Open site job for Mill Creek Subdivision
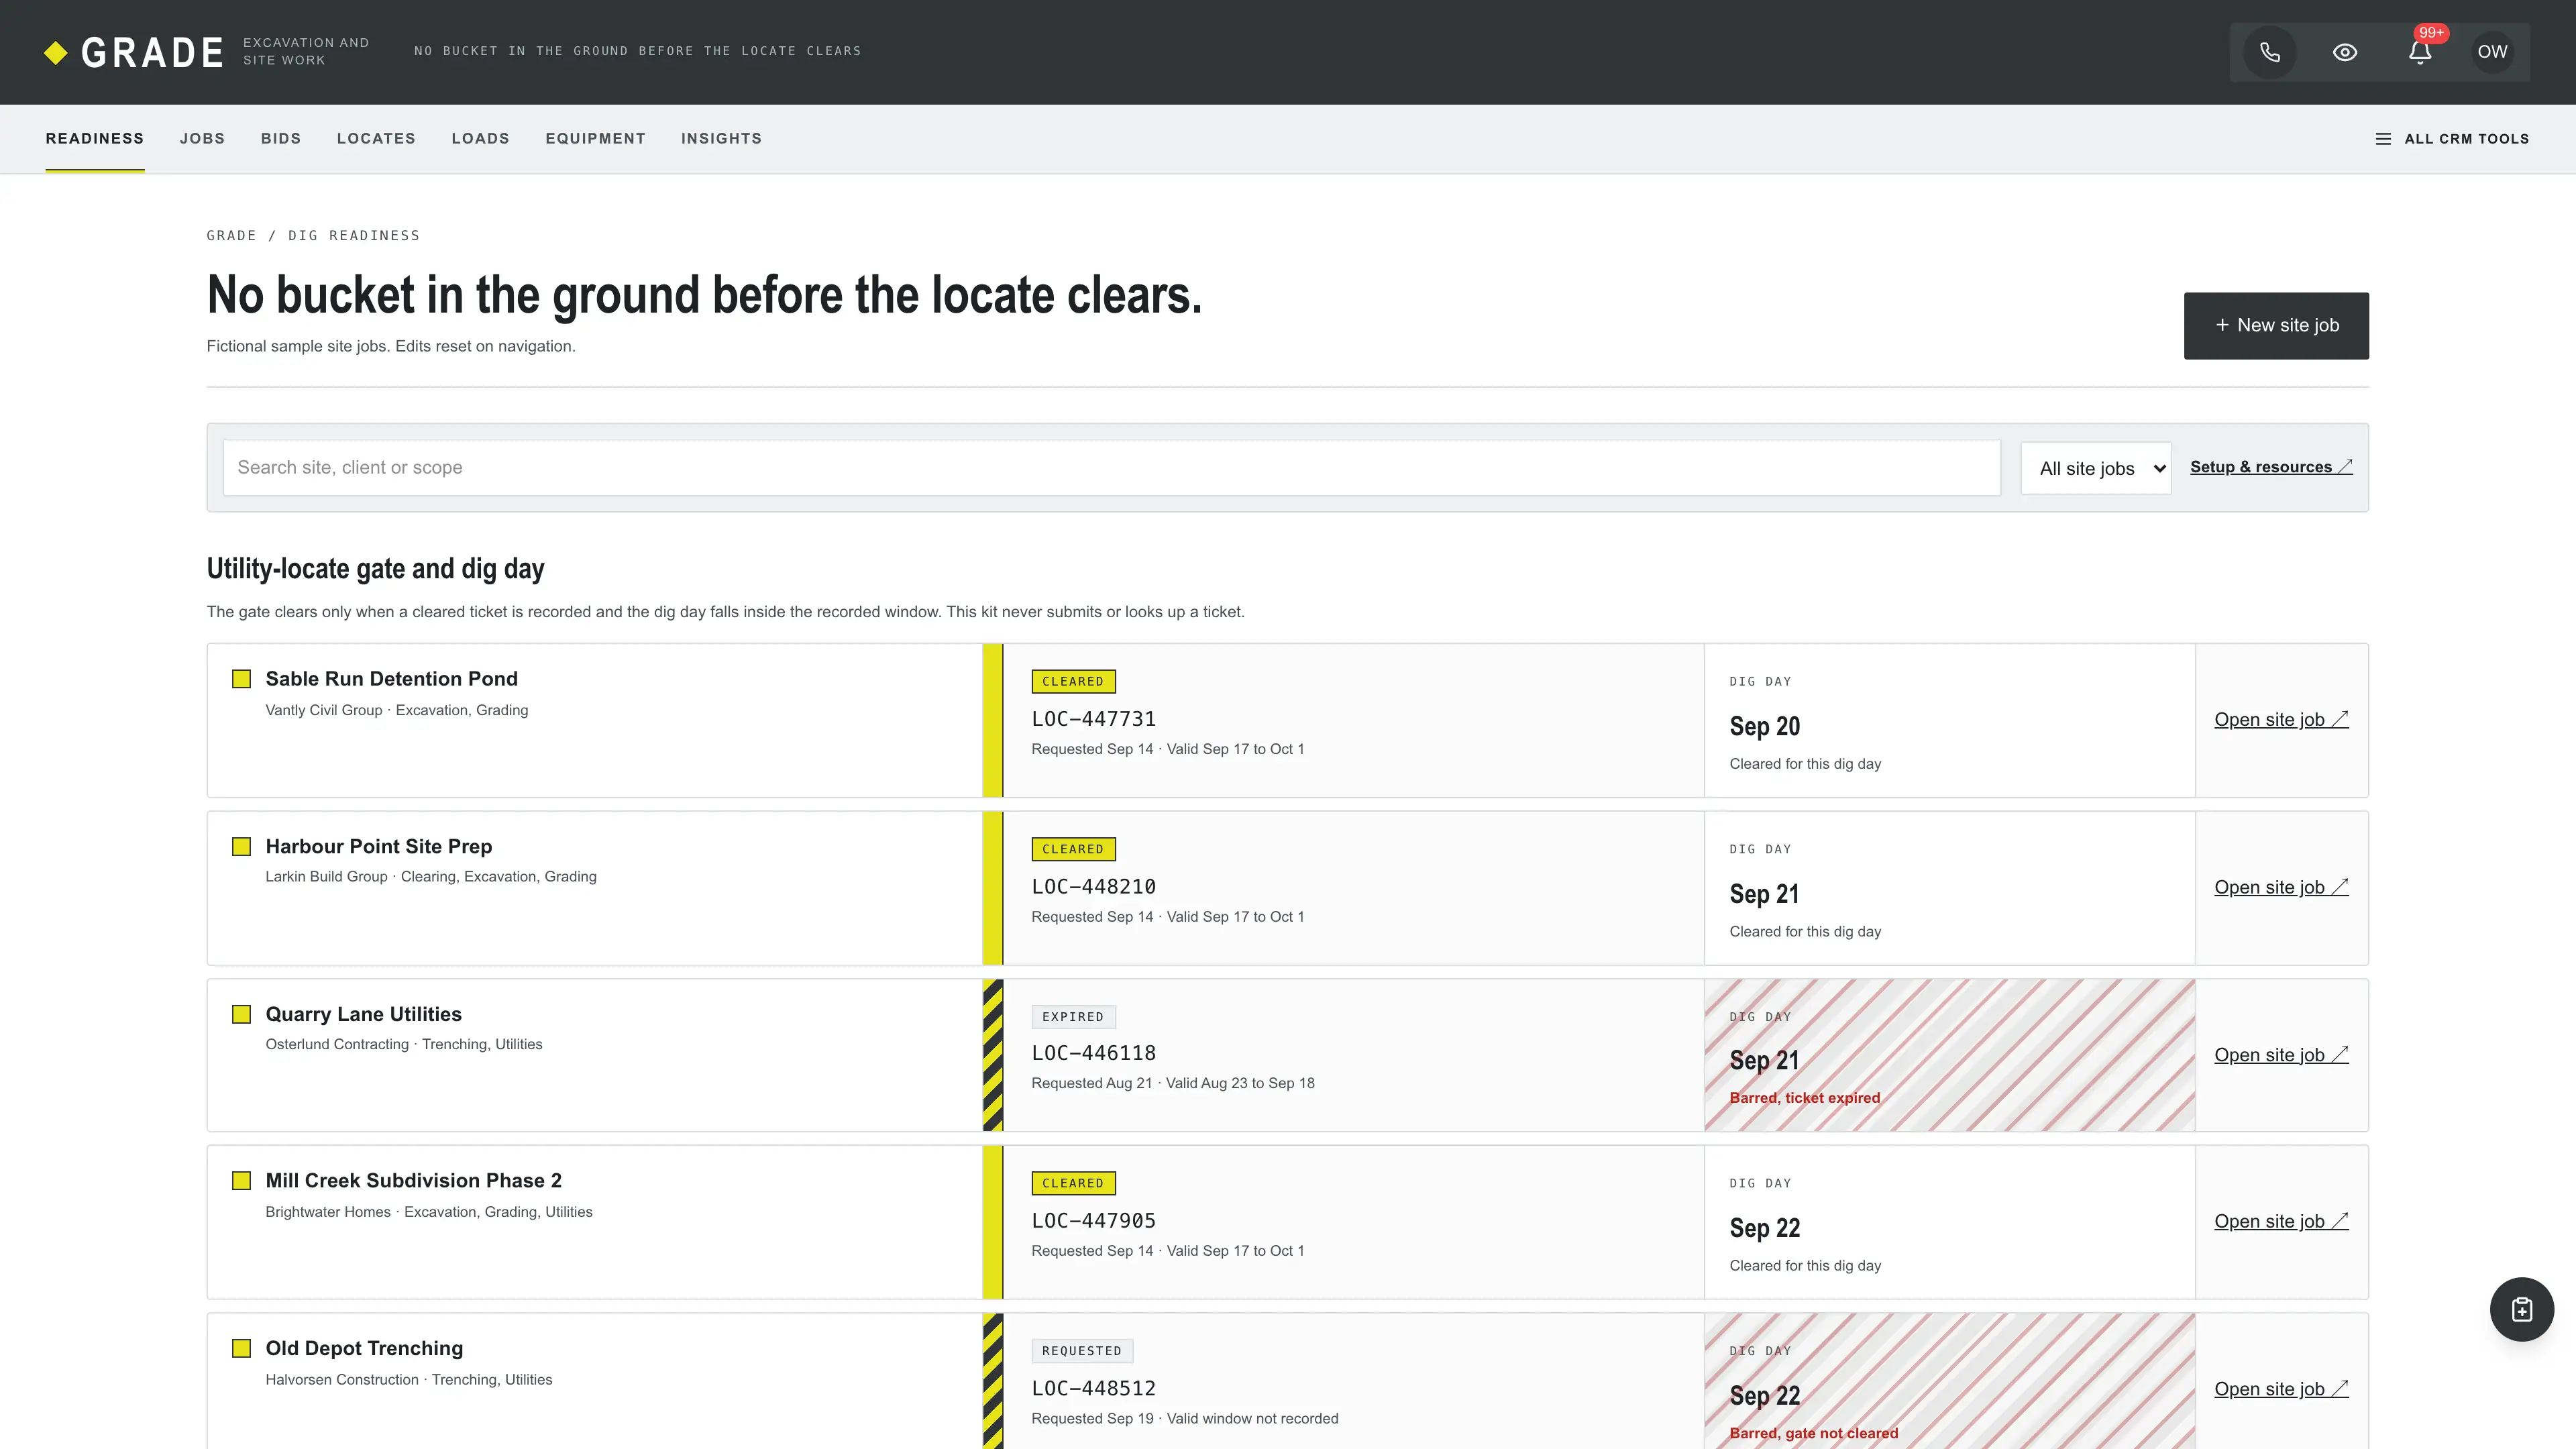The image size is (2576, 1449). click(2281, 1221)
